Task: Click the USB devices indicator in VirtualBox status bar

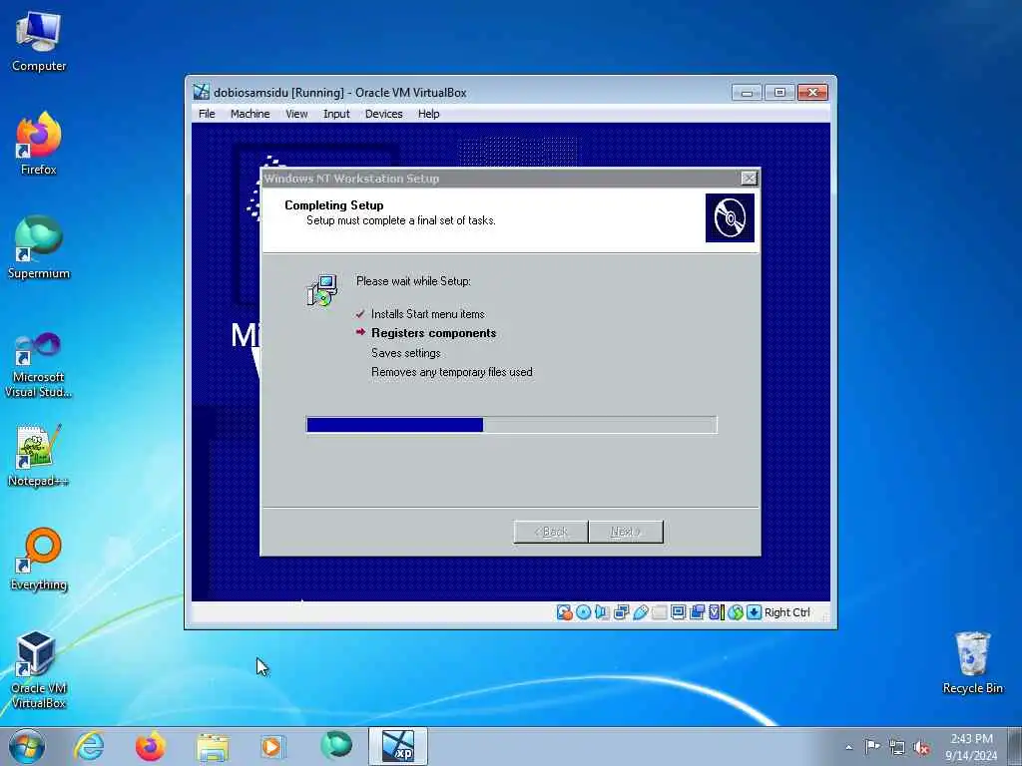Action: pyautogui.click(x=640, y=612)
